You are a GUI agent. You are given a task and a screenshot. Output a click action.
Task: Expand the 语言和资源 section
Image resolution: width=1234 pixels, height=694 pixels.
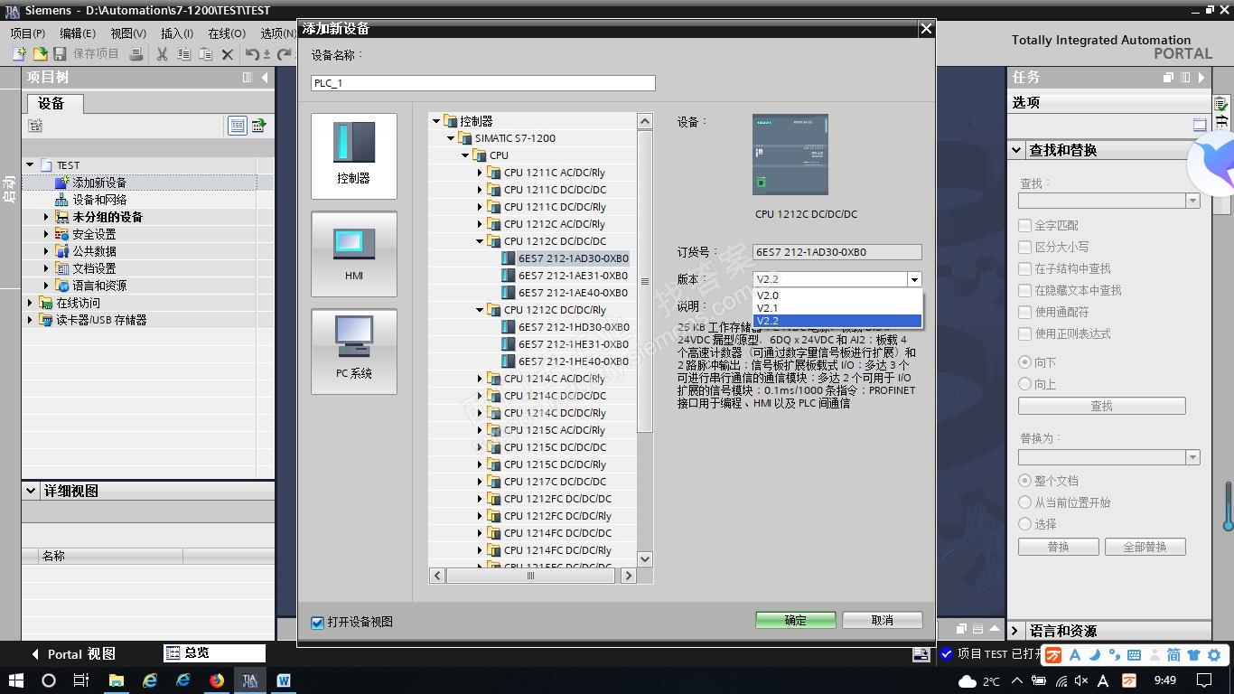pyautogui.click(x=1015, y=631)
